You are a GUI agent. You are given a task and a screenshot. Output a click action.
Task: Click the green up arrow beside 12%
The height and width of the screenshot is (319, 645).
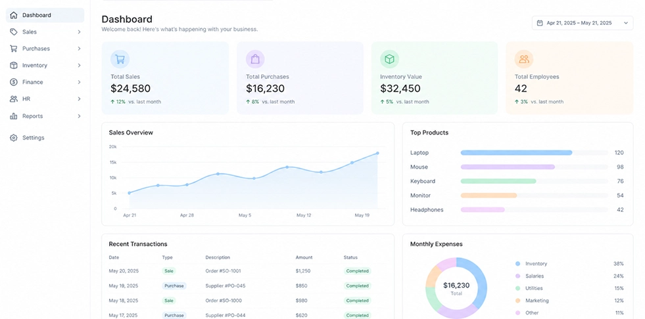click(x=112, y=102)
